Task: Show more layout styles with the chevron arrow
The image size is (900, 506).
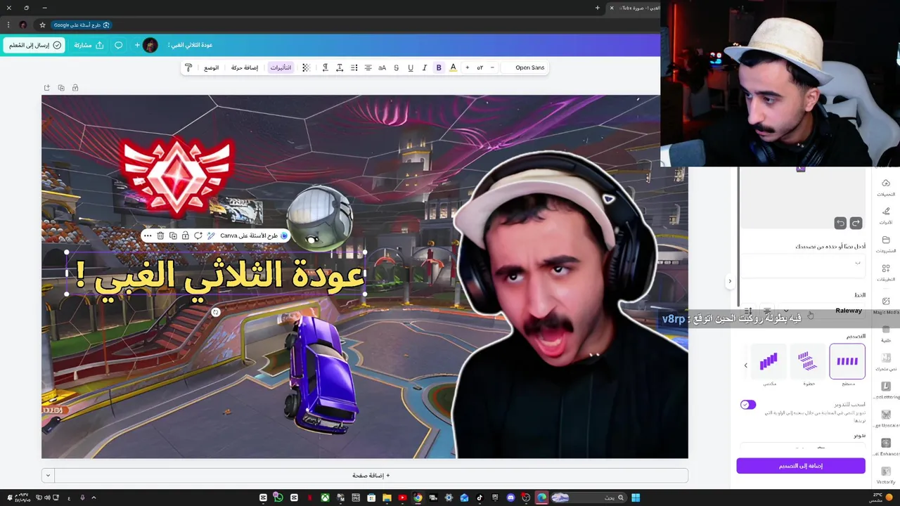Action: click(746, 365)
